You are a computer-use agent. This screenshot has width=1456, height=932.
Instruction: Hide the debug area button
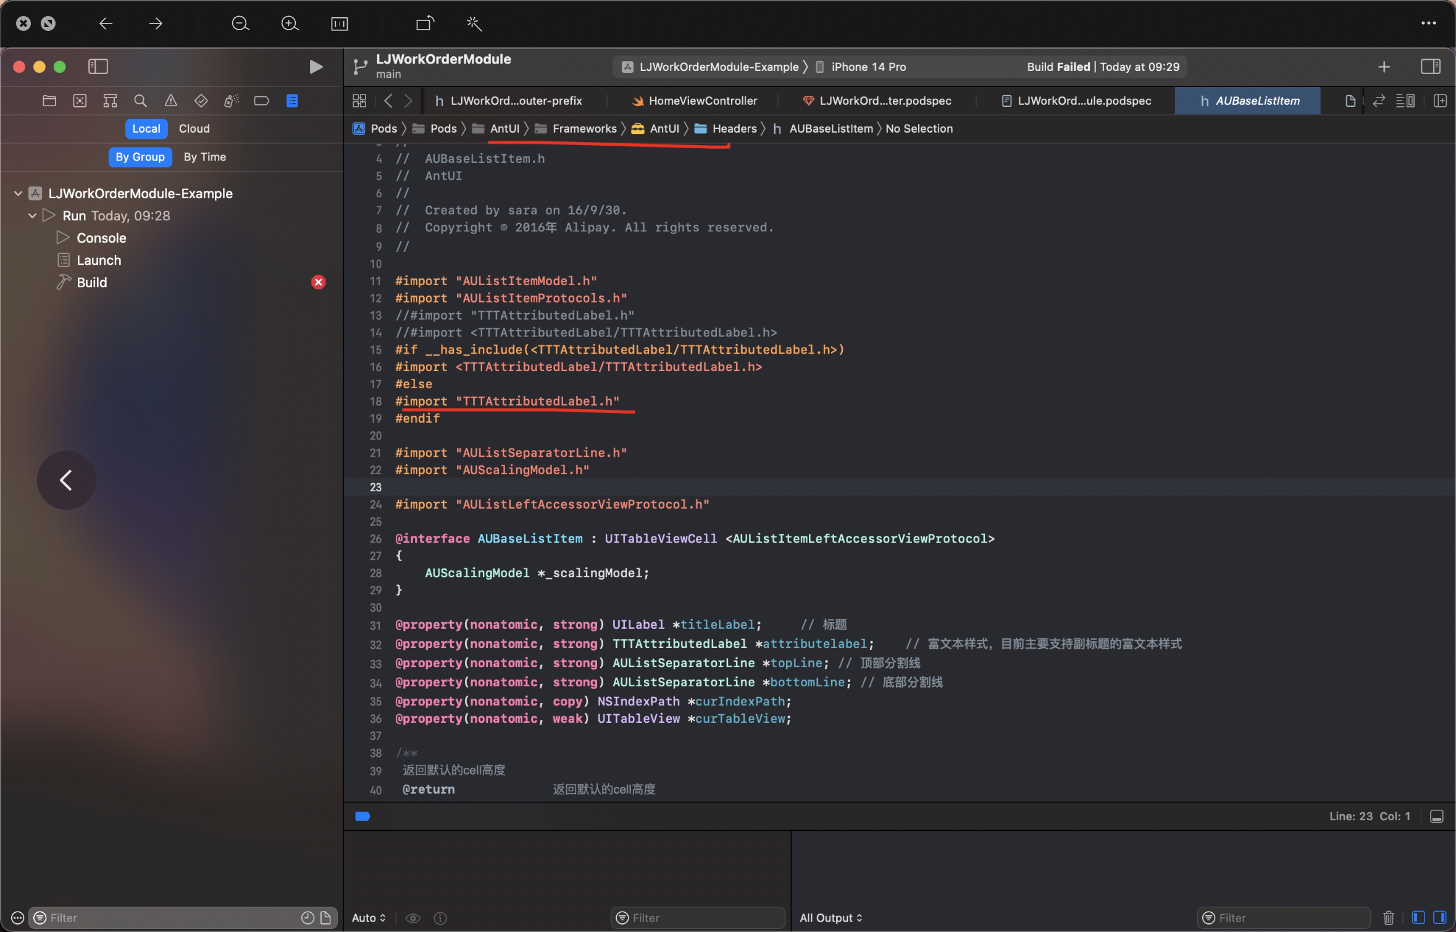(1437, 817)
